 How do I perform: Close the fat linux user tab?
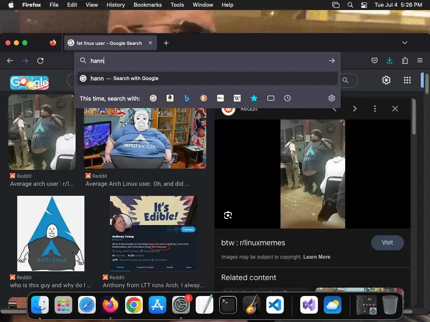150,43
